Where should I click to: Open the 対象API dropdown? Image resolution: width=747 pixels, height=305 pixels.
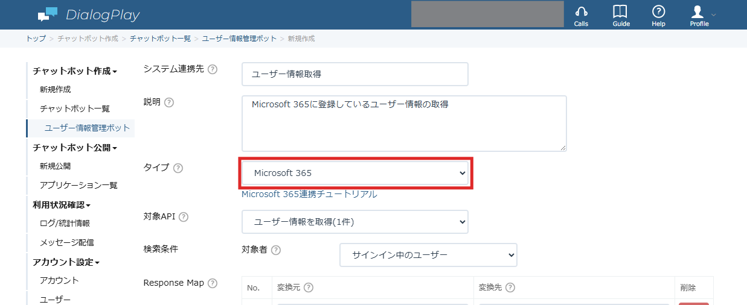pos(355,222)
